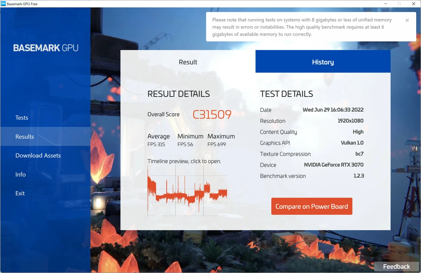Click the RESULT DETAILS heading
The height and width of the screenshot is (273, 421).
(x=178, y=94)
